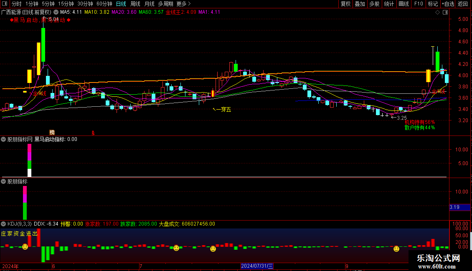Click the 标记 mark button
The width and height of the screenshot is (472, 271).
click(x=433, y=4)
